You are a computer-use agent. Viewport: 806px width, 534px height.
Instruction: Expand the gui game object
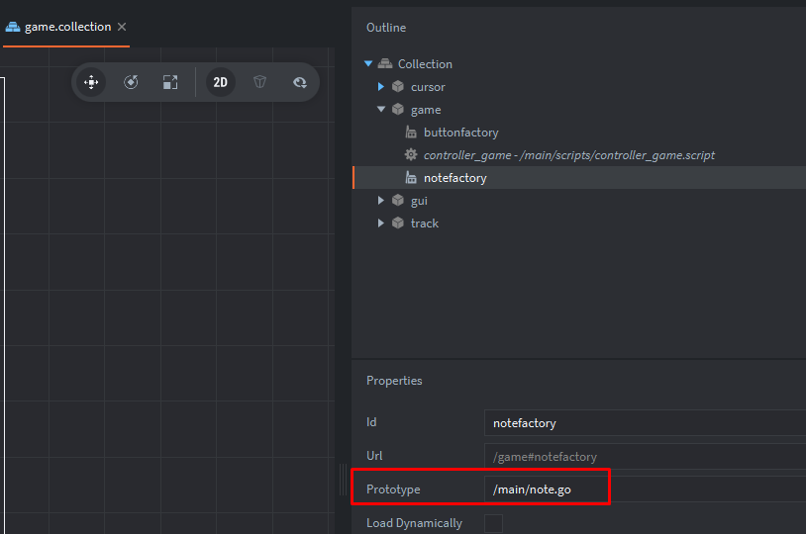[x=381, y=201]
